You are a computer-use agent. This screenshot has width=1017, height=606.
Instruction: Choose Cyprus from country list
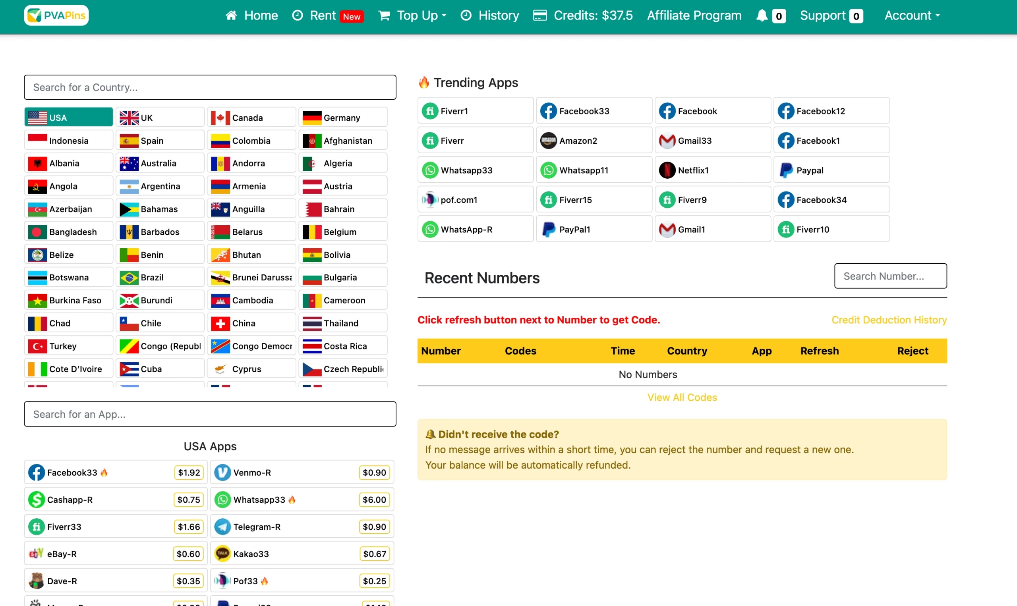click(x=251, y=369)
